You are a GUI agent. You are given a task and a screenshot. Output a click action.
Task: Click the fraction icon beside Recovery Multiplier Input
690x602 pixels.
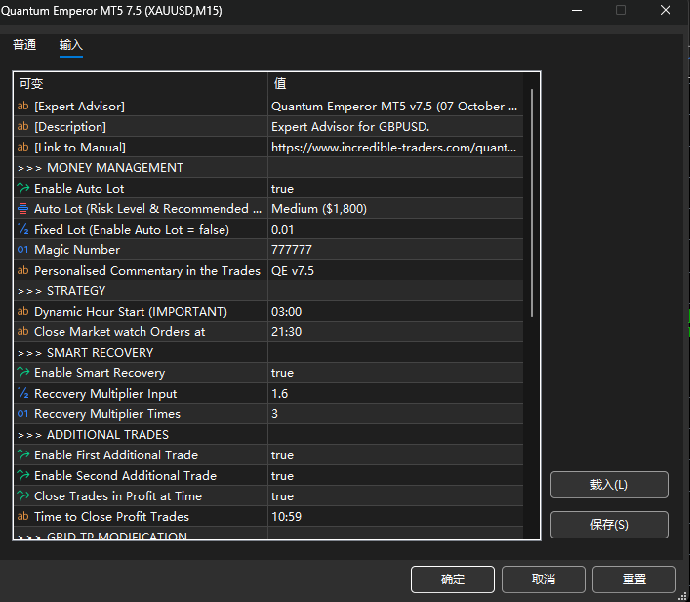(22, 393)
